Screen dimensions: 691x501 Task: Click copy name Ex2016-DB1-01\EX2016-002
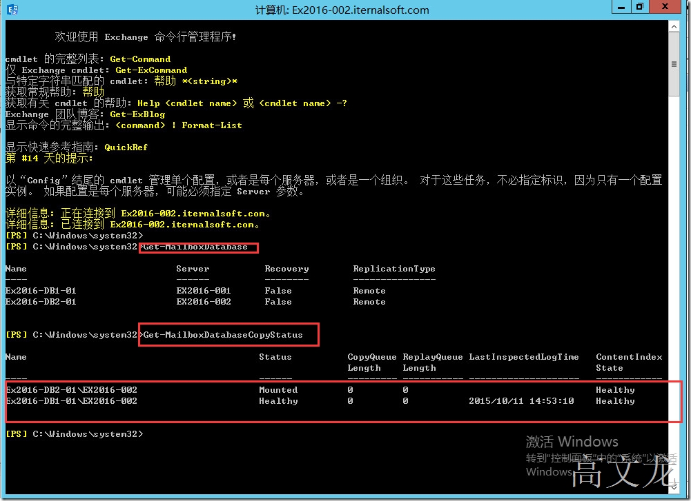click(71, 401)
